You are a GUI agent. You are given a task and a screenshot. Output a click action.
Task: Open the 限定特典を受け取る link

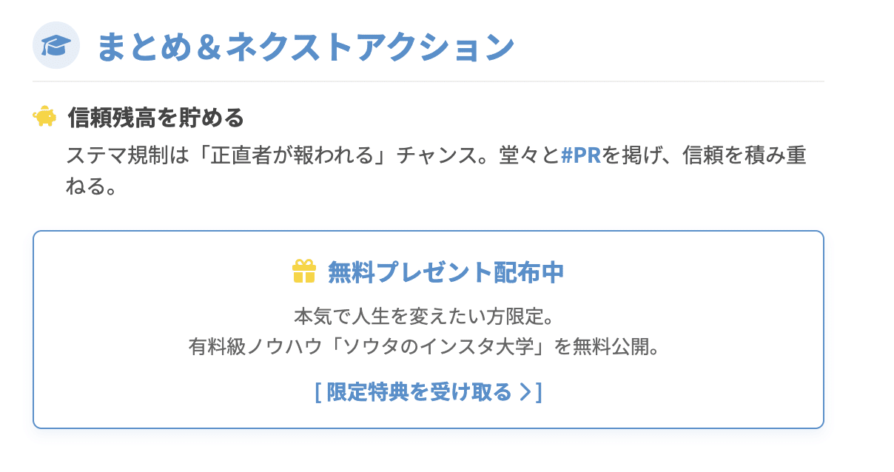coord(428,391)
